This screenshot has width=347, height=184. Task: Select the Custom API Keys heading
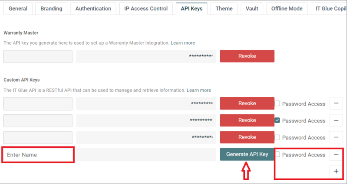pyautogui.click(x=21, y=80)
